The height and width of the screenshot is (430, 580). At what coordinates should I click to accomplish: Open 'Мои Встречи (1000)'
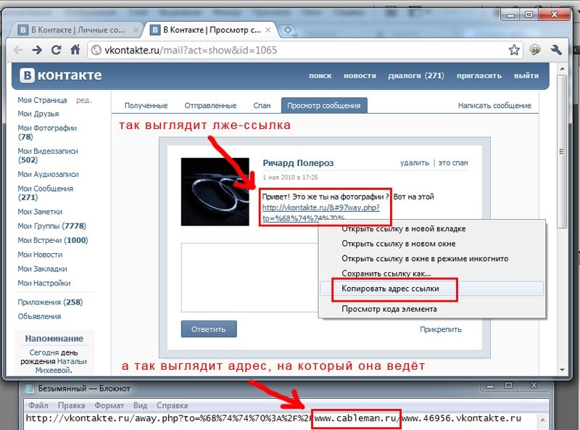coord(53,240)
